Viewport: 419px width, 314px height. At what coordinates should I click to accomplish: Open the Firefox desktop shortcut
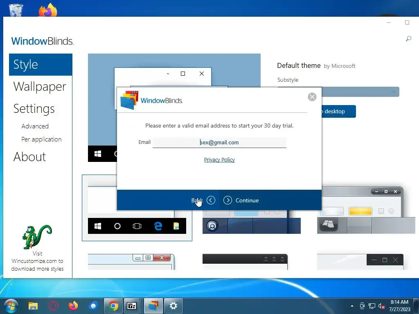pos(48,10)
